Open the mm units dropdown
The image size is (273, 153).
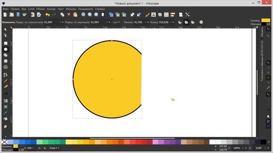pyautogui.click(x=116, y=22)
